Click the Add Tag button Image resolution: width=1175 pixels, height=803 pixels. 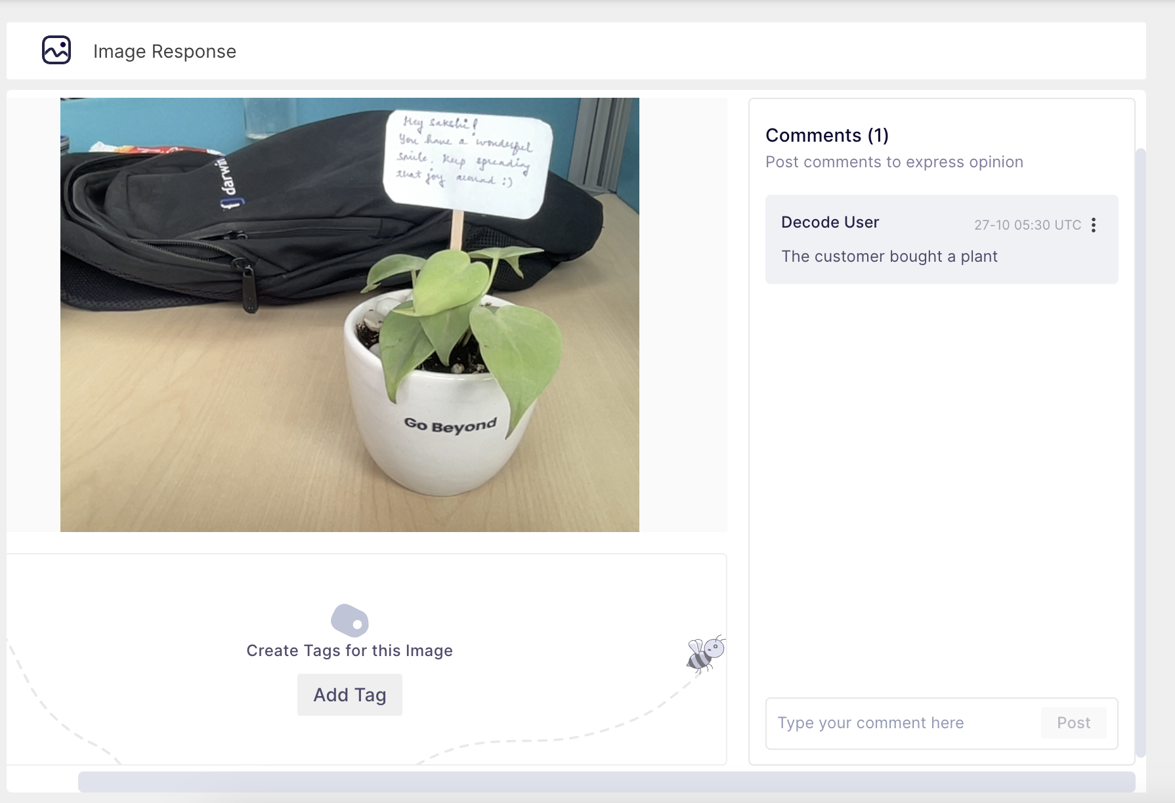click(350, 695)
